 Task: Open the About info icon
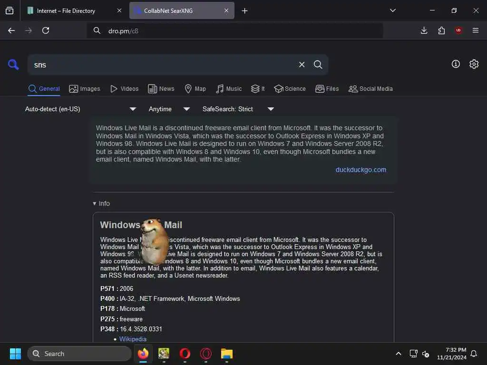[456, 64]
